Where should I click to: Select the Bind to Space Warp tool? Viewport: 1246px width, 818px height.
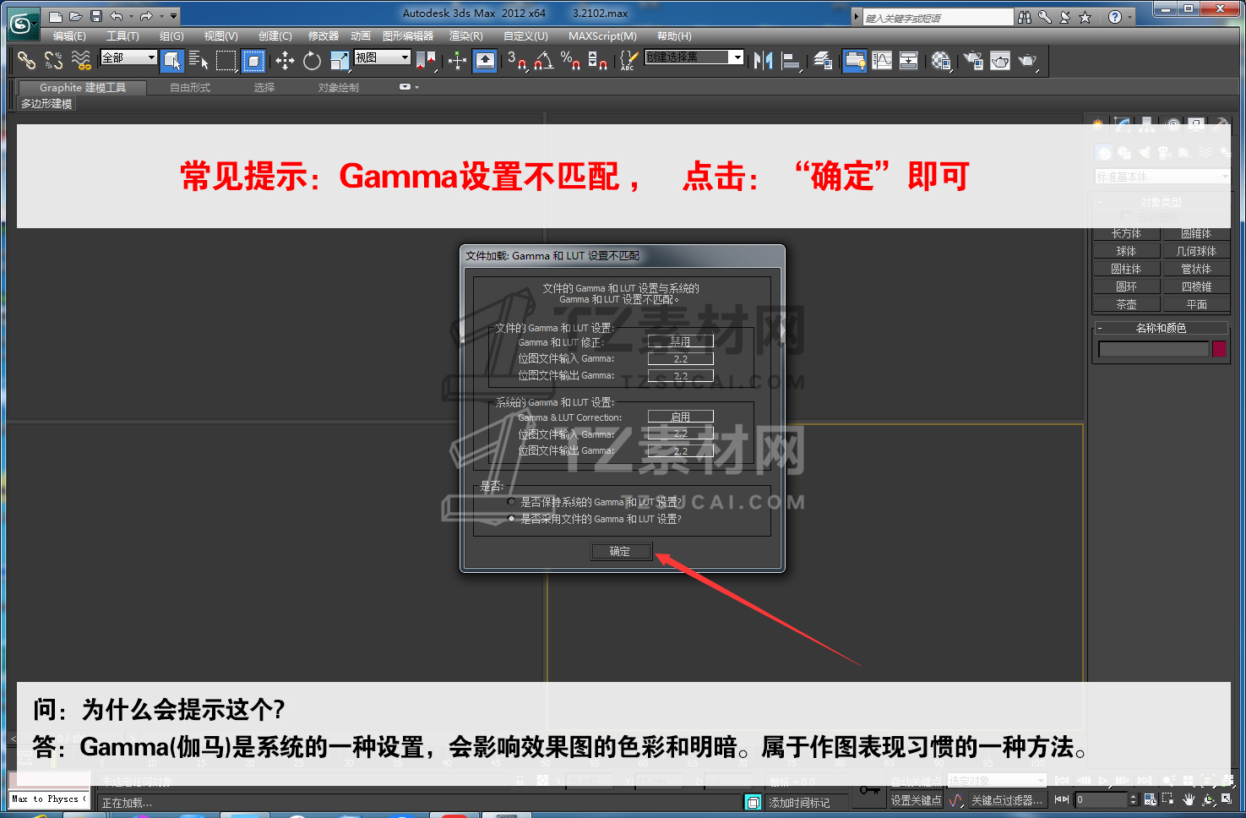click(x=81, y=60)
